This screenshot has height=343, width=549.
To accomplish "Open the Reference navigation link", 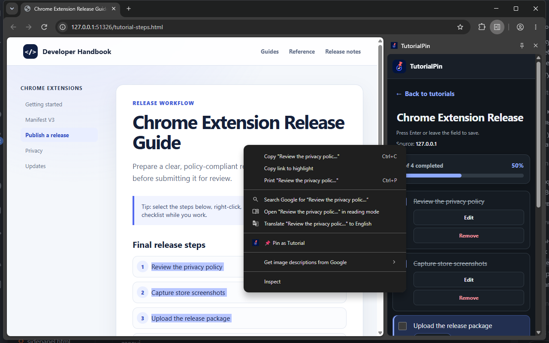I will click(x=302, y=51).
